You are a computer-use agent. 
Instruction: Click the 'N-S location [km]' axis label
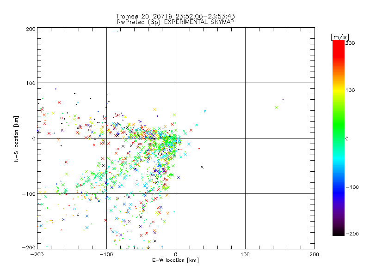tap(16, 138)
